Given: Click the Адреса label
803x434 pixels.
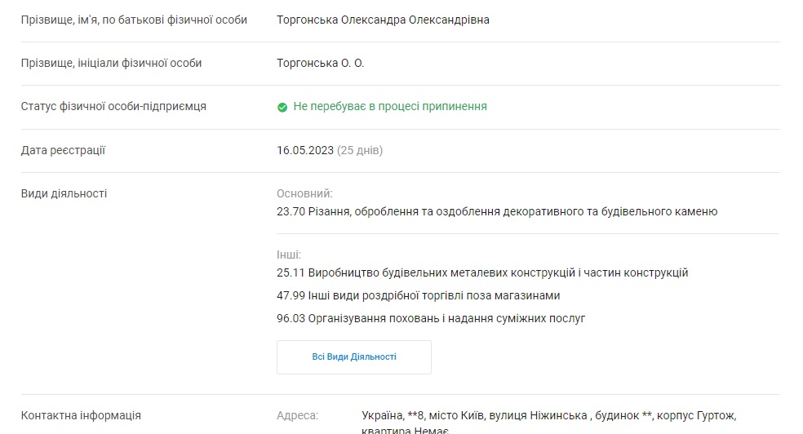Looking at the screenshot, I should pyautogui.click(x=298, y=415).
